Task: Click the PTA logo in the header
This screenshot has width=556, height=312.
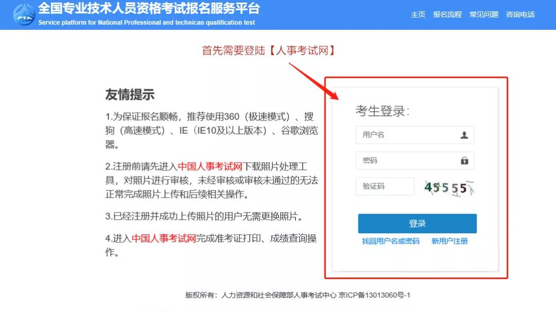Action: pos(24,14)
